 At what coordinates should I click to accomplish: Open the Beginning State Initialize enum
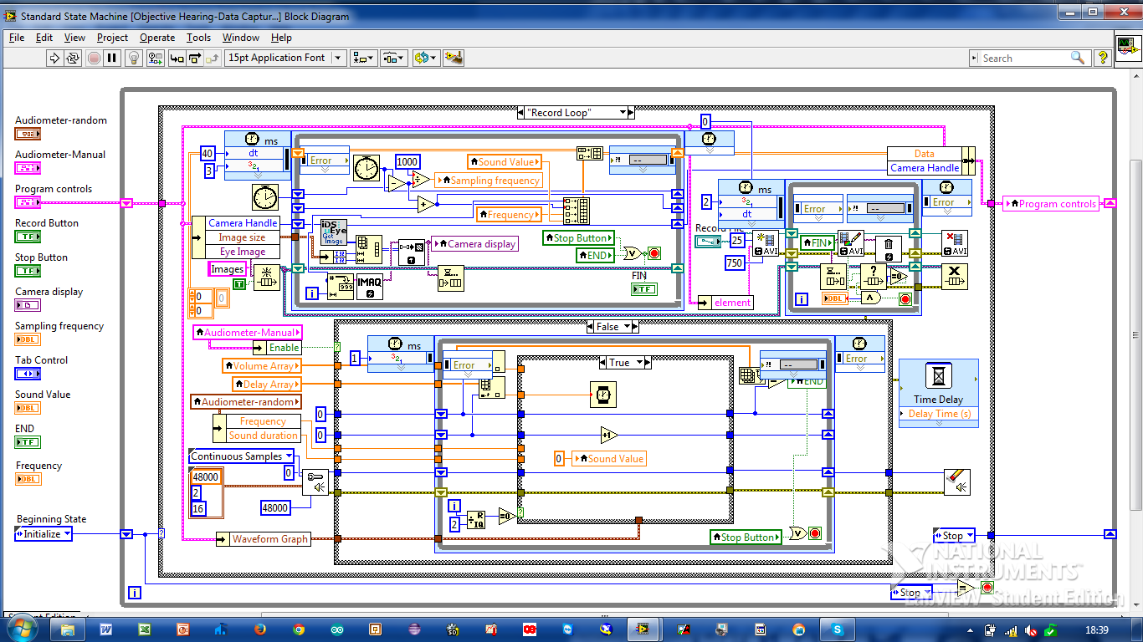[x=44, y=534]
